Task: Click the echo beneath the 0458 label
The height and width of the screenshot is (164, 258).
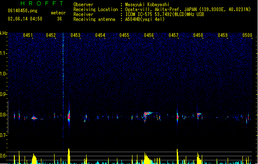Action: pos(199,115)
